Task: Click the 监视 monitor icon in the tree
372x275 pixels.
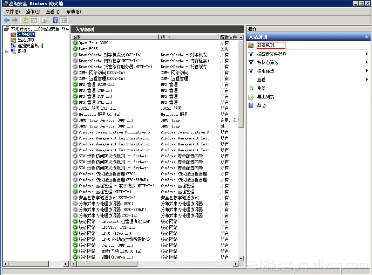Action: click(13, 51)
